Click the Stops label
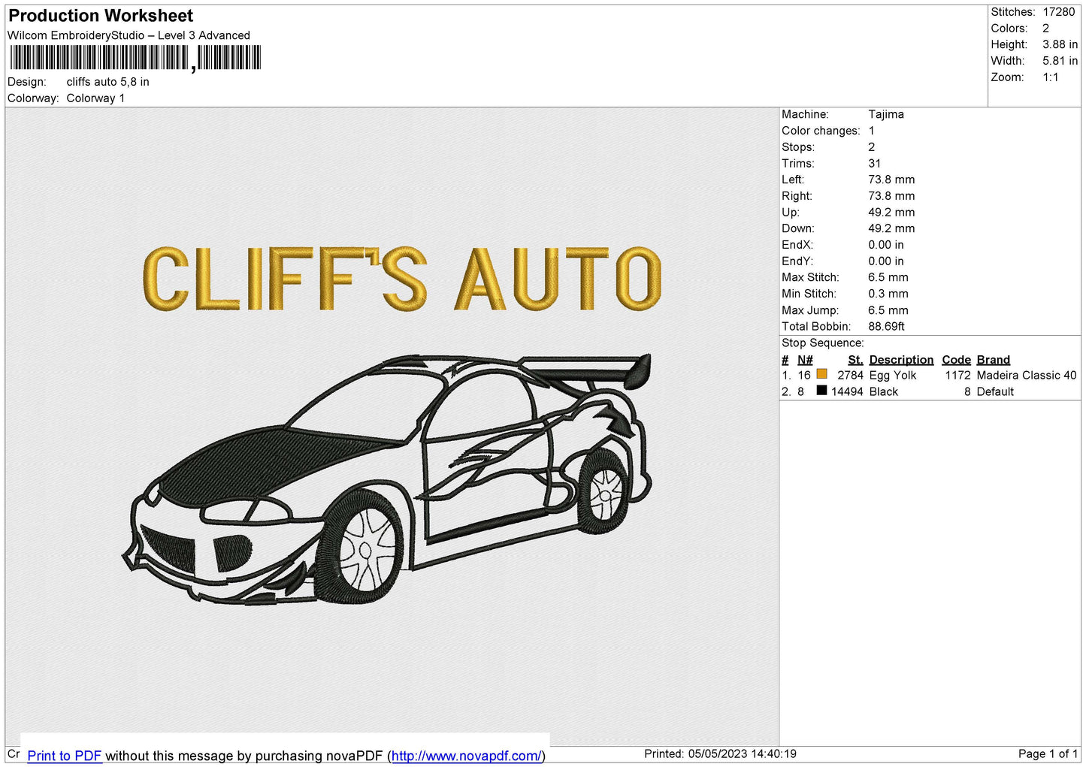This screenshot has height=767, width=1086. click(x=798, y=147)
